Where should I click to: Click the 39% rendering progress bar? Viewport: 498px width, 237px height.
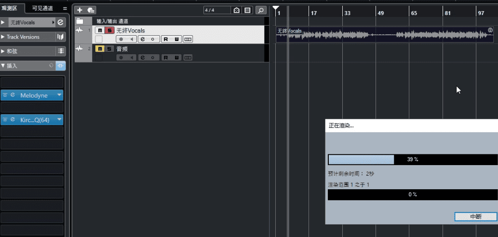412,159
